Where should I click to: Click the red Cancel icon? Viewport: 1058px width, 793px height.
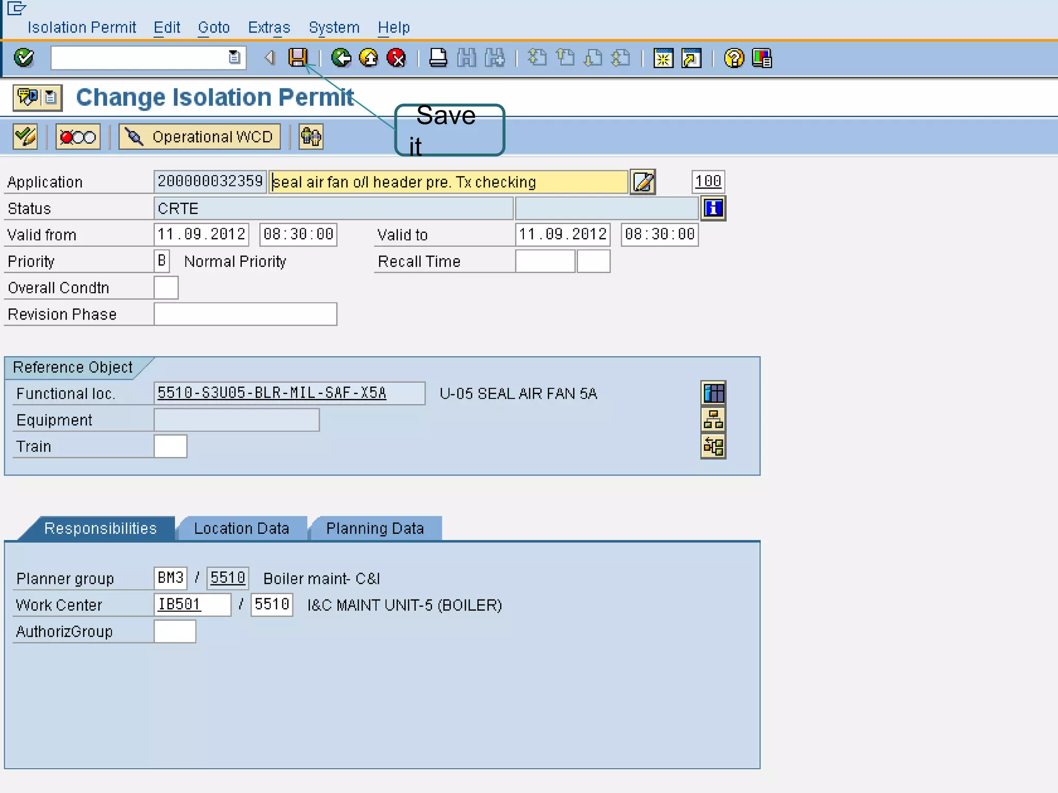pyautogui.click(x=396, y=58)
